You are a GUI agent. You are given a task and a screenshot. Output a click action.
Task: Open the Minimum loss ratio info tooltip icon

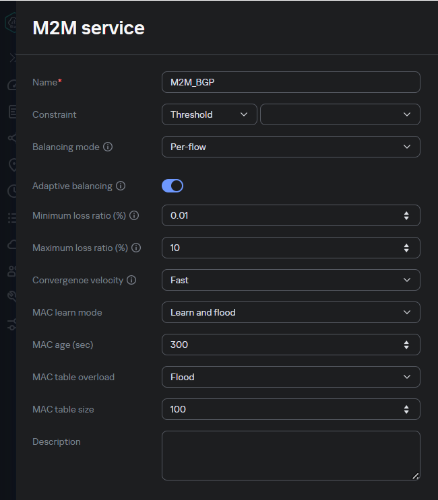134,215
